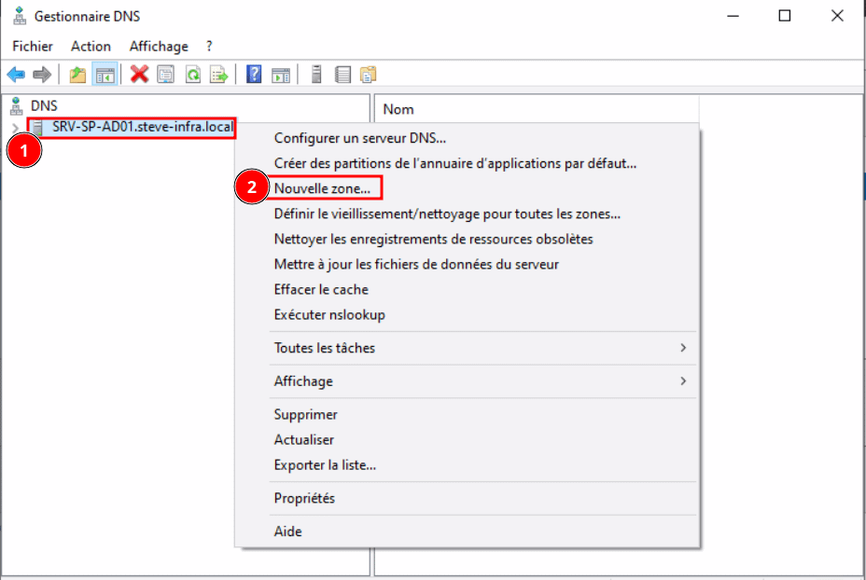Screen dimensions: 866x580
Task: Click the blue Back arrow in toolbar
Action: [x=16, y=75]
